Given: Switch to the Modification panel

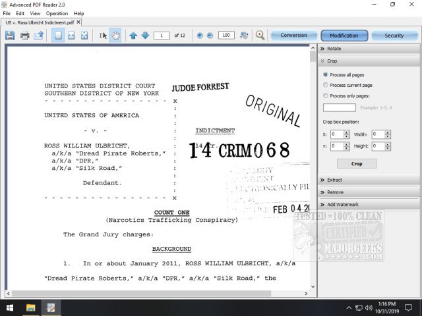Looking at the screenshot, I should [x=344, y=36].
